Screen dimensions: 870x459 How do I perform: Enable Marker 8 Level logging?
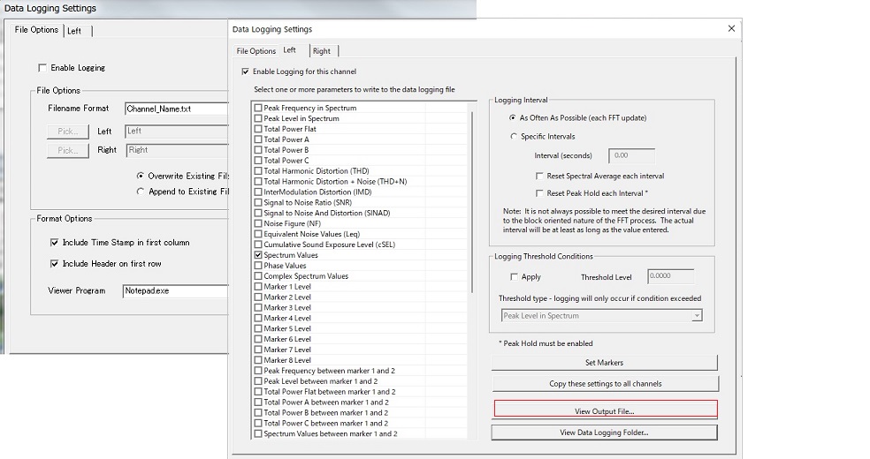(258, 360)
